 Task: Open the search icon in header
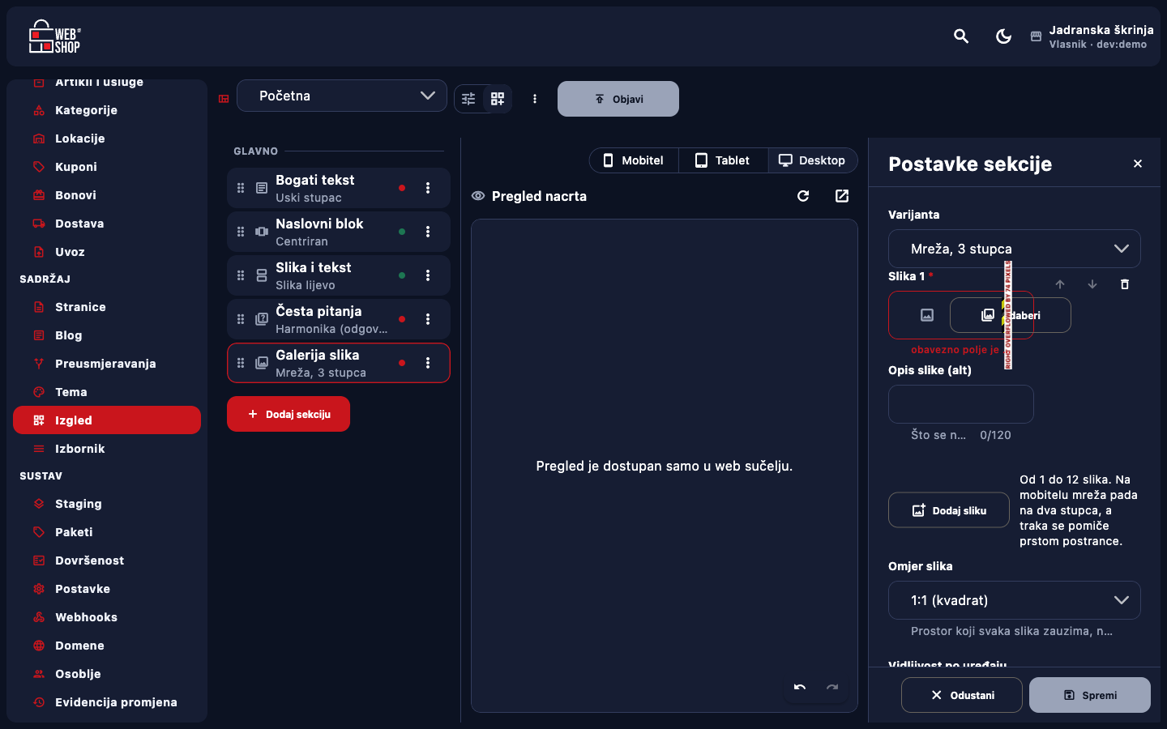961,36
